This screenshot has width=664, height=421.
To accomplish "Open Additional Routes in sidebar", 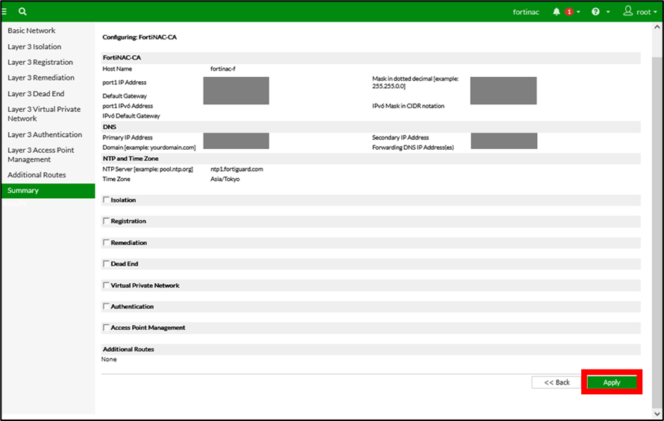I will point(37,175).
